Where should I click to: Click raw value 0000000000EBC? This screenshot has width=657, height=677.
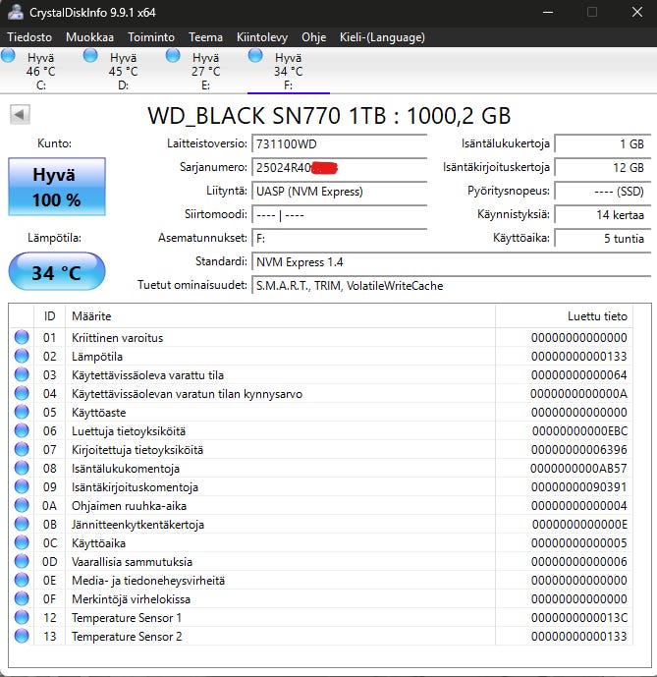[579, 431]
